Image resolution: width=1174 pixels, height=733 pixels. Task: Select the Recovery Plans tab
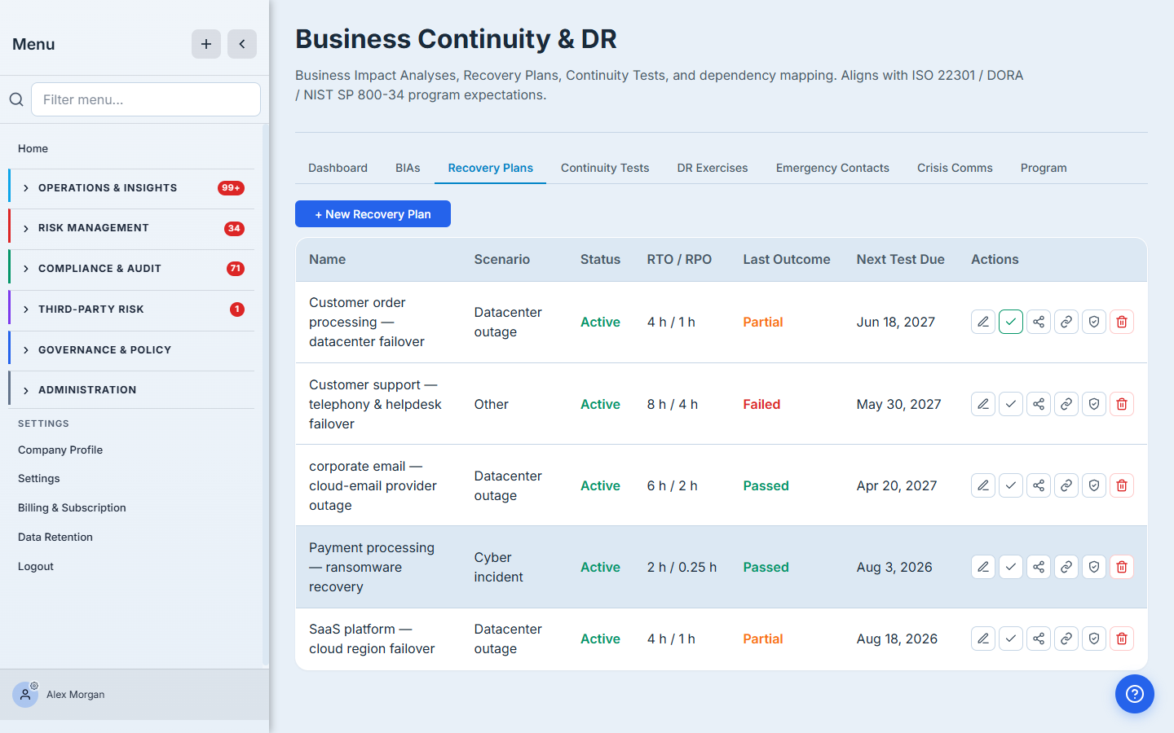point(490,168)
